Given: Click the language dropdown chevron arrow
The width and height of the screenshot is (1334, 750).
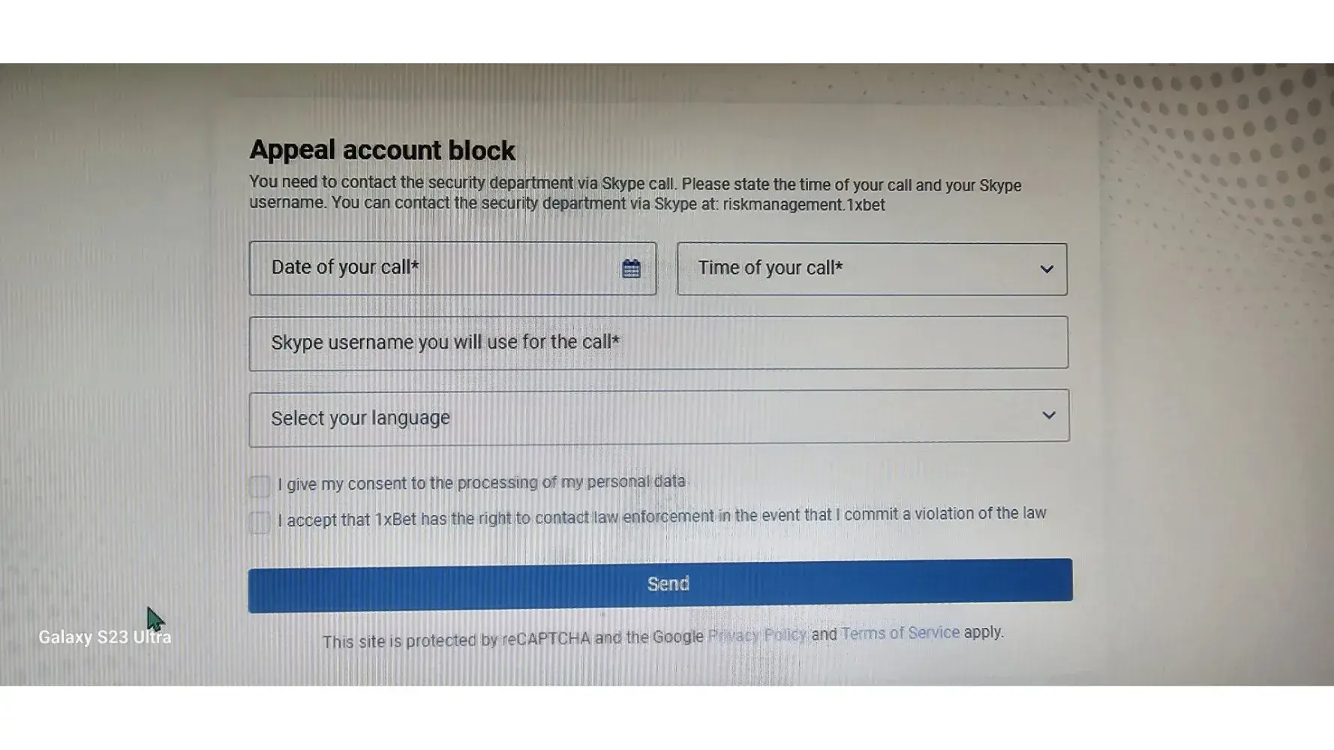Looking at the screenshot, I should [1048, 415].
